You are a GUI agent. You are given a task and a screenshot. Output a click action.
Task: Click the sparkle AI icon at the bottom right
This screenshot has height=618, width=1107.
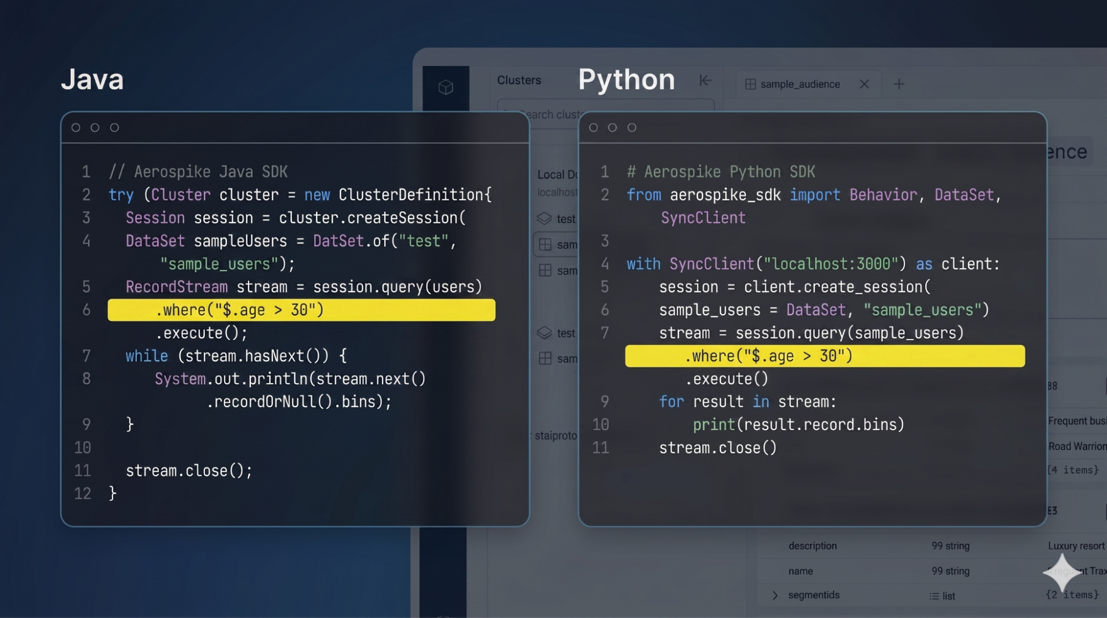point(1062,573)
